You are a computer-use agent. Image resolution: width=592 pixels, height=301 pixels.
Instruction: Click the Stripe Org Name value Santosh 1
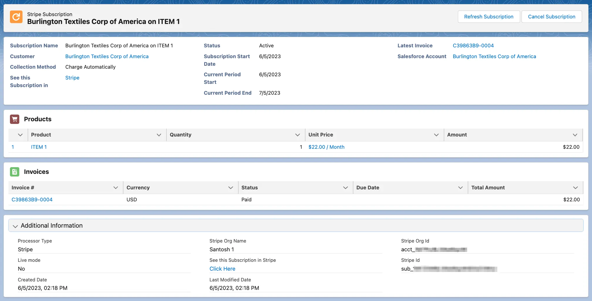coord(221,249)
